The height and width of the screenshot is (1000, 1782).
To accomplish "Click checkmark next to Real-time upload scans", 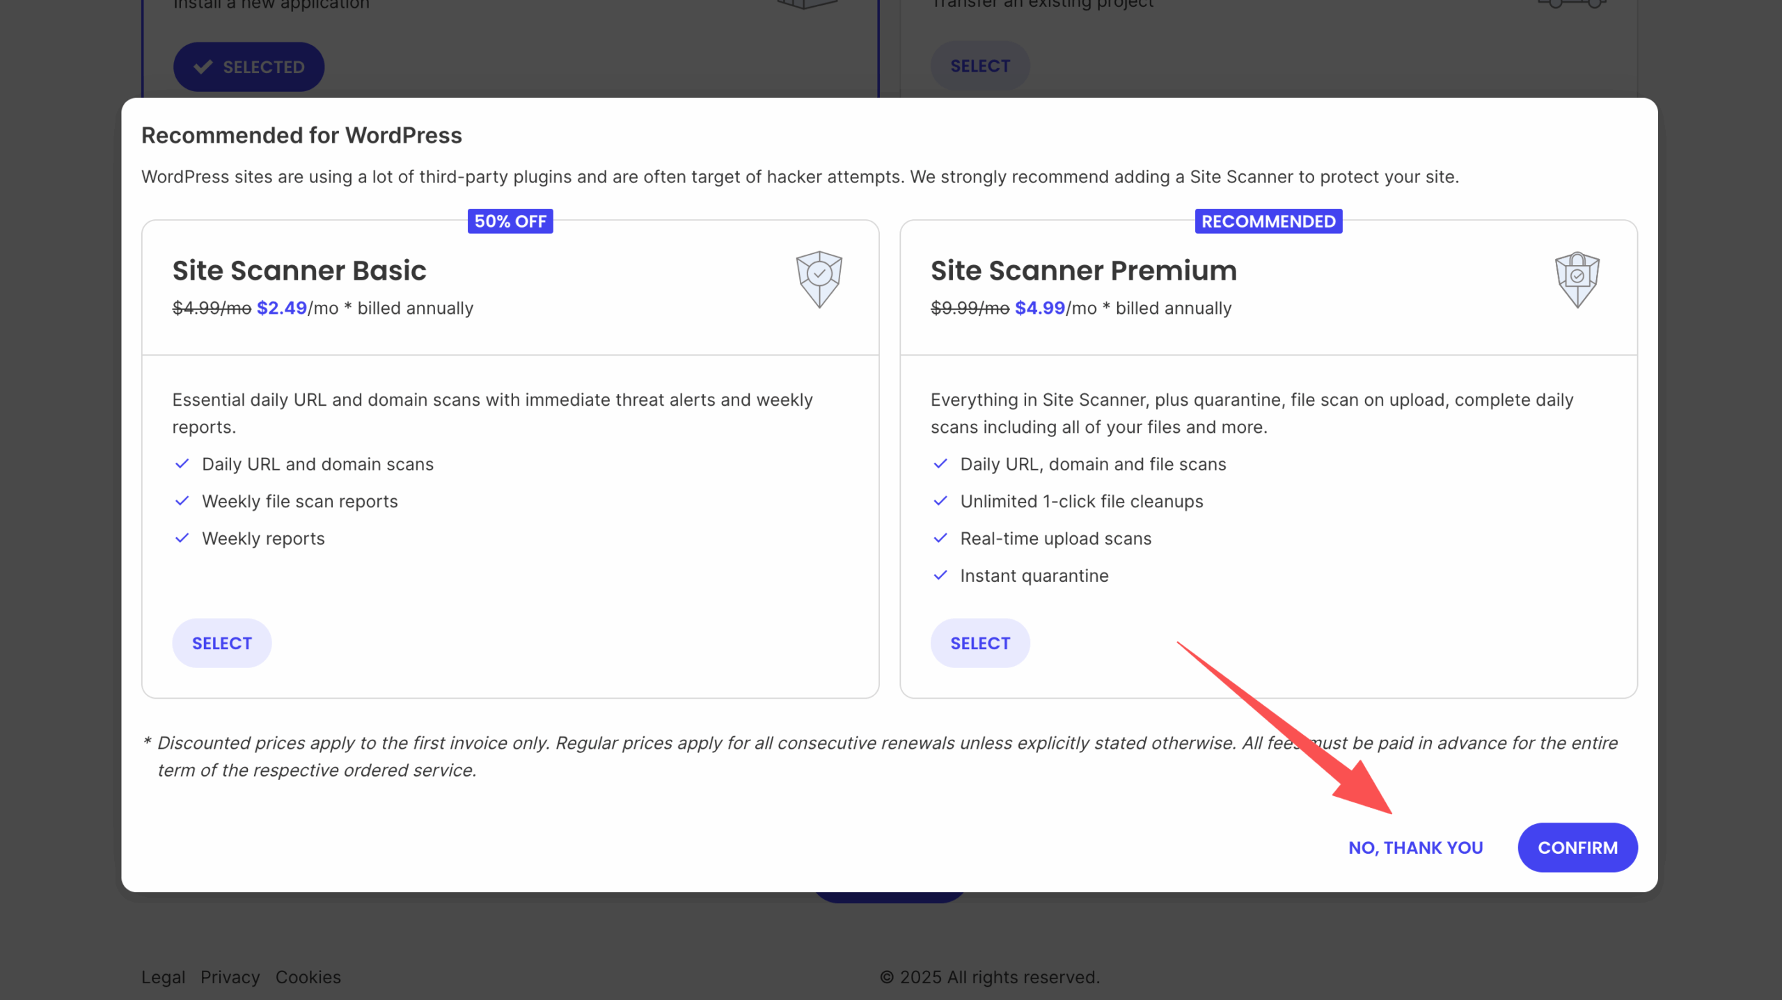I will pyautogui.click(x=940, y=539).
